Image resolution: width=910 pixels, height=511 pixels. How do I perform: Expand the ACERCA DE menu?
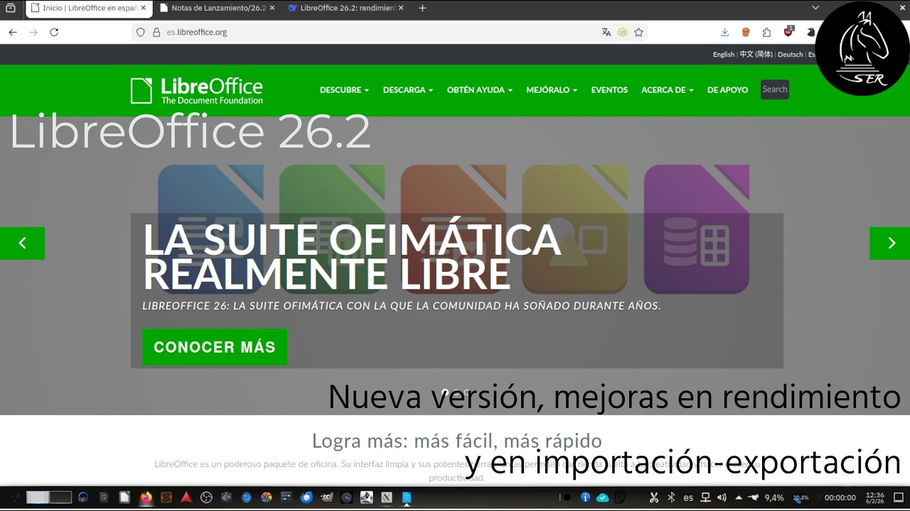tap(668, 90)
